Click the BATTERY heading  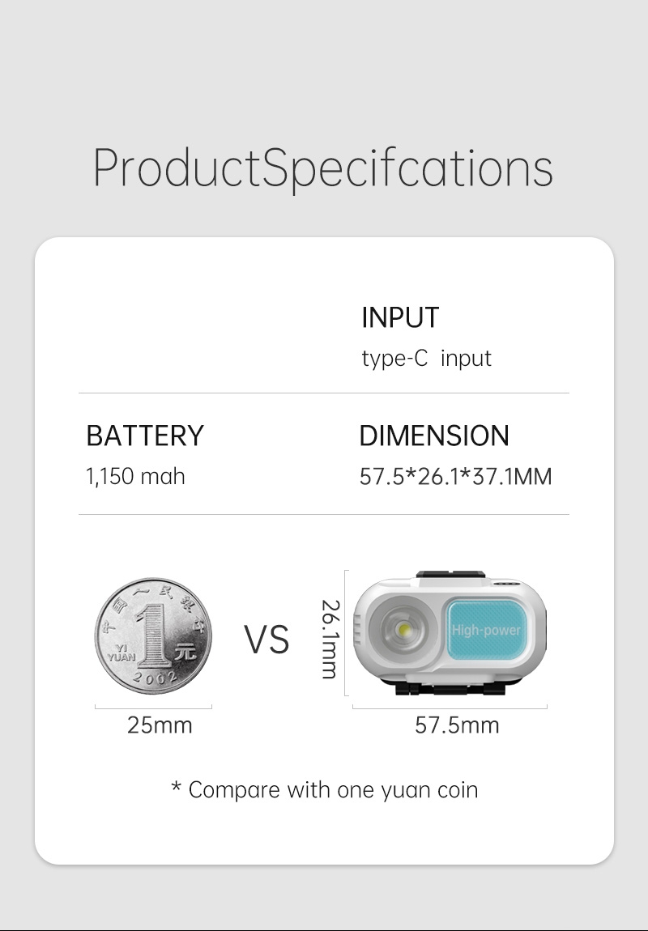point(145,436)
